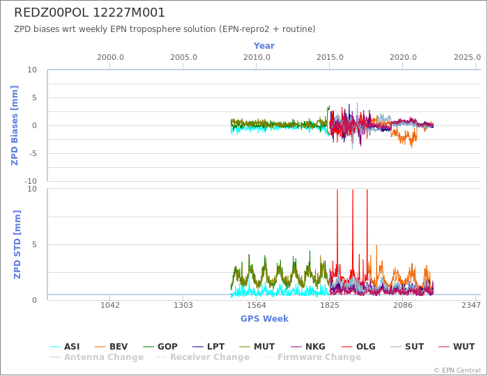
Task: Show Receiver Change markers from legend
Action: tap(202, 357)
